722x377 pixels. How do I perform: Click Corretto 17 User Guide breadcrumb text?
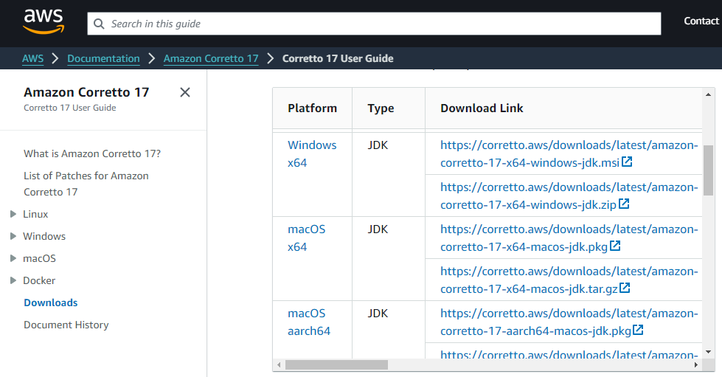pyautogui.click(x=338, y=58)
